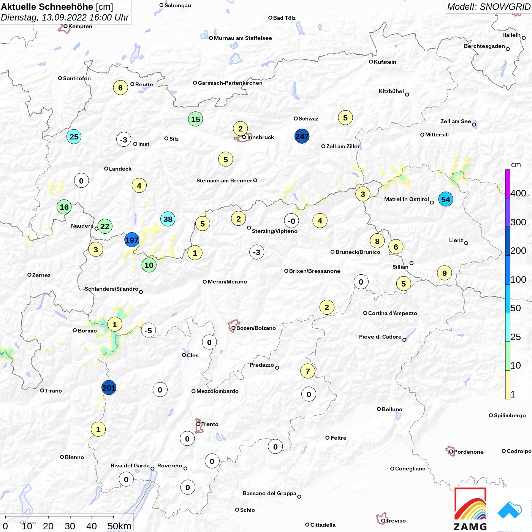Viewport: 532px width, 532px height.
Task: Click the Mittersill city label
Action: coord(437,135)
